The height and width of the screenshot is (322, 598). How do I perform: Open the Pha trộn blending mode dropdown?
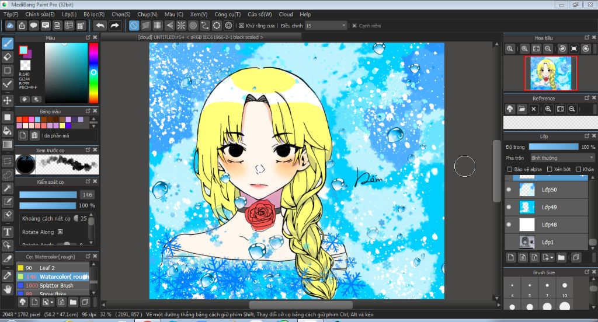(562, 157)
